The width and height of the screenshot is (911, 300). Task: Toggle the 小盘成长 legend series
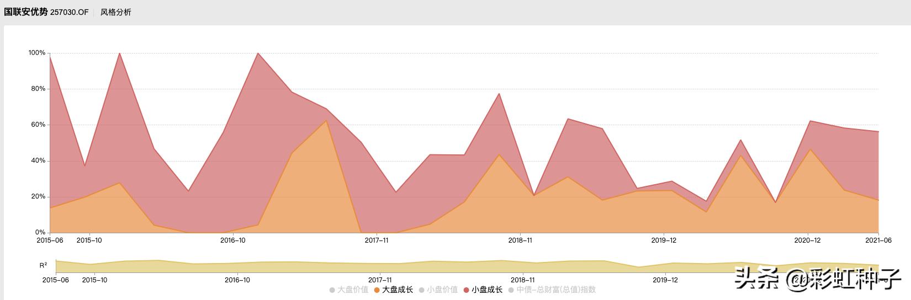(483, 290)
